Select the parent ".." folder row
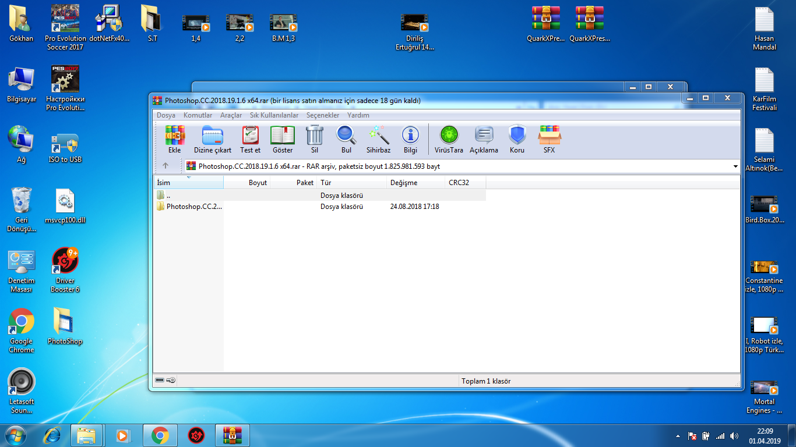The image size is (796, 447). [x=319, y=196]
